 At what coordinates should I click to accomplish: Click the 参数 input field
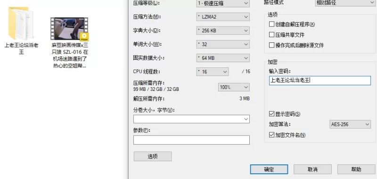point(191,140)
